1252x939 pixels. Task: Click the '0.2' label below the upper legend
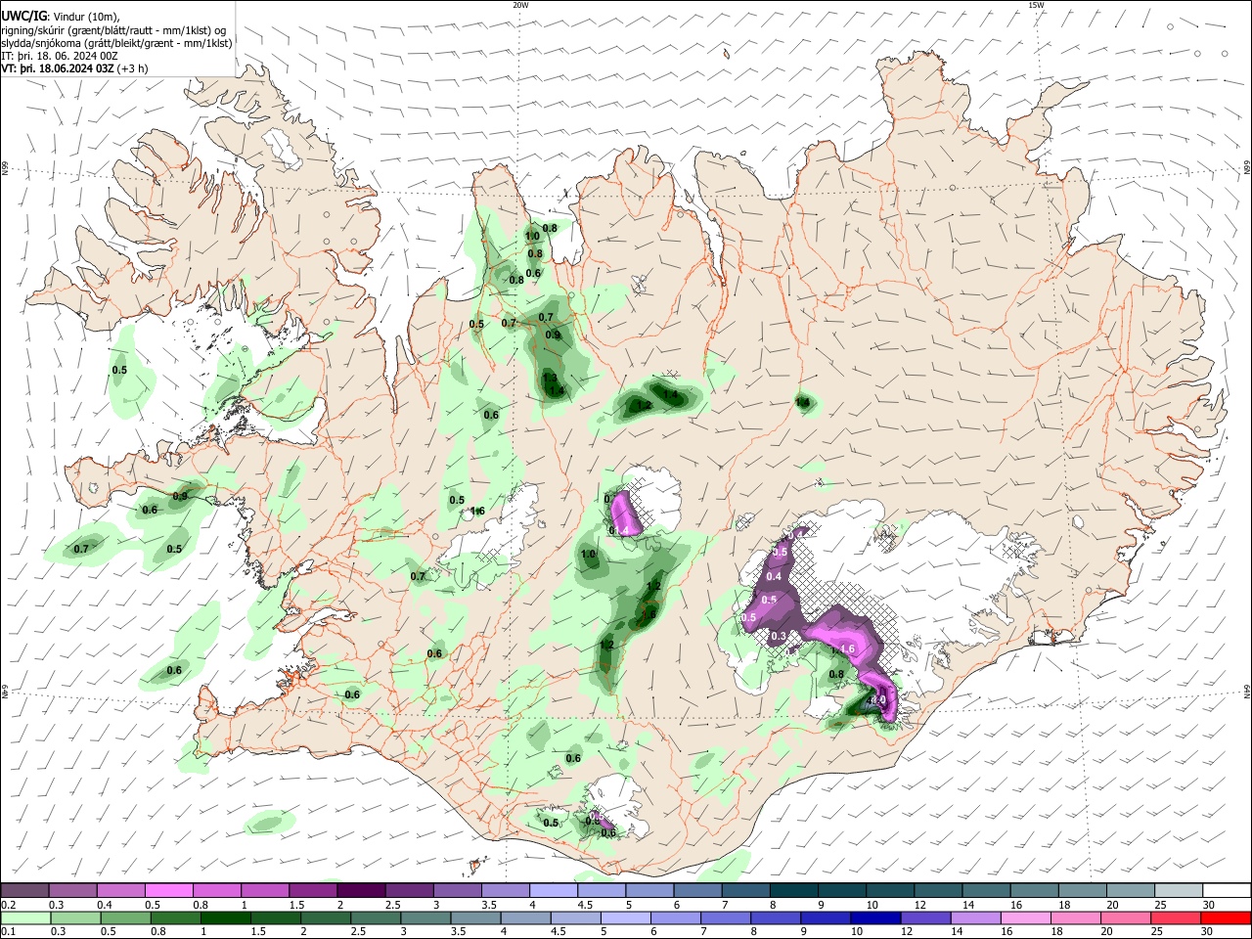pos(8,905)
